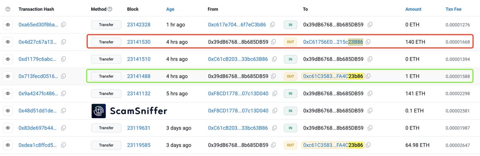Click the Method column help icon
This screenshot has height=156, width=480.
click(110, 9)
